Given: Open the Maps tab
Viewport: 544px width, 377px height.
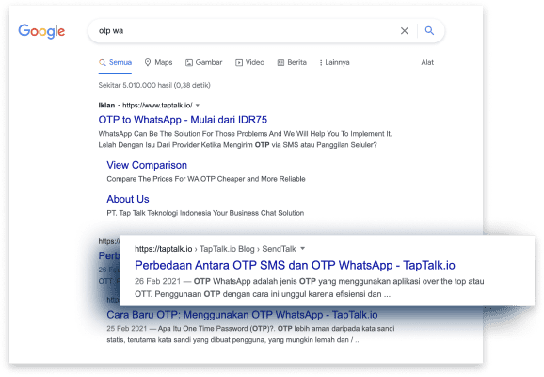Looking at the screenshot, I should (158, 62).
